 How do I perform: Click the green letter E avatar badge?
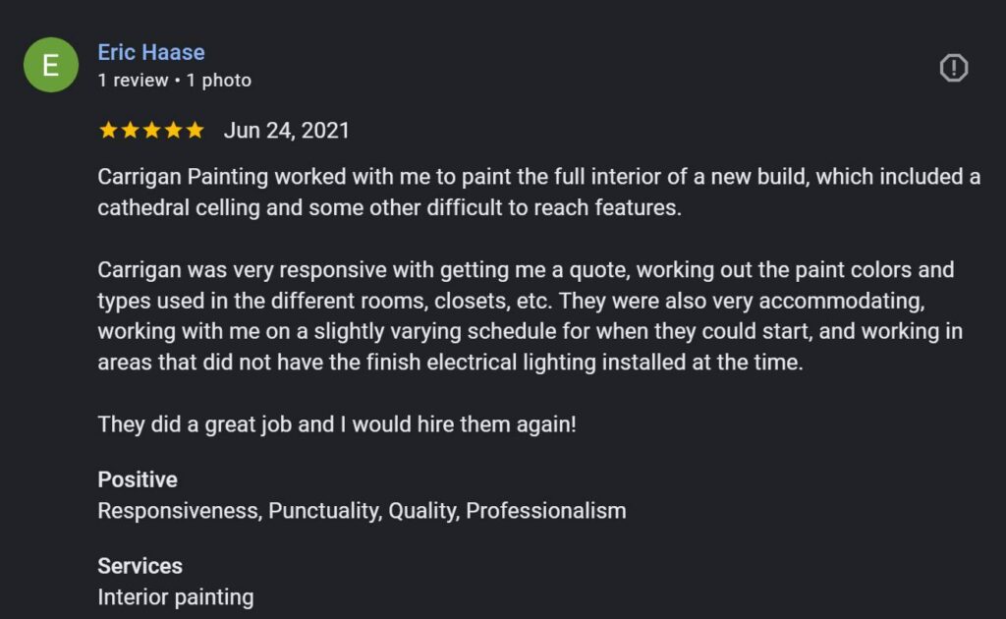pos(50,65)
